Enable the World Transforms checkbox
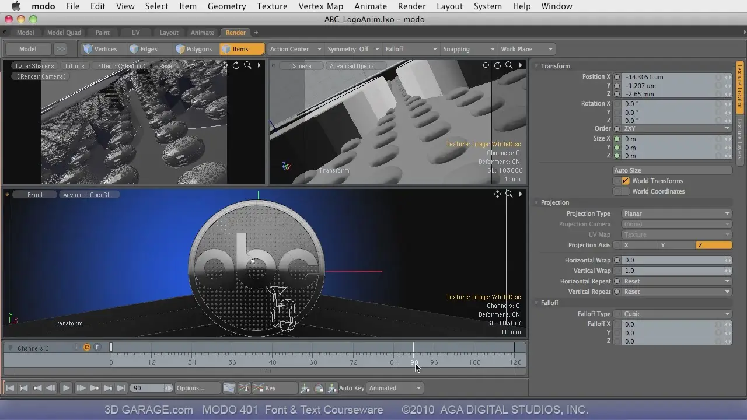 coord(626,181)
